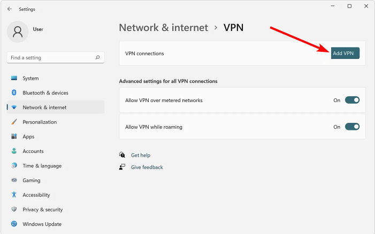Open the Apps icon in sidebar
The height and width of the screenshot is (234, 375).
point(14,137)
